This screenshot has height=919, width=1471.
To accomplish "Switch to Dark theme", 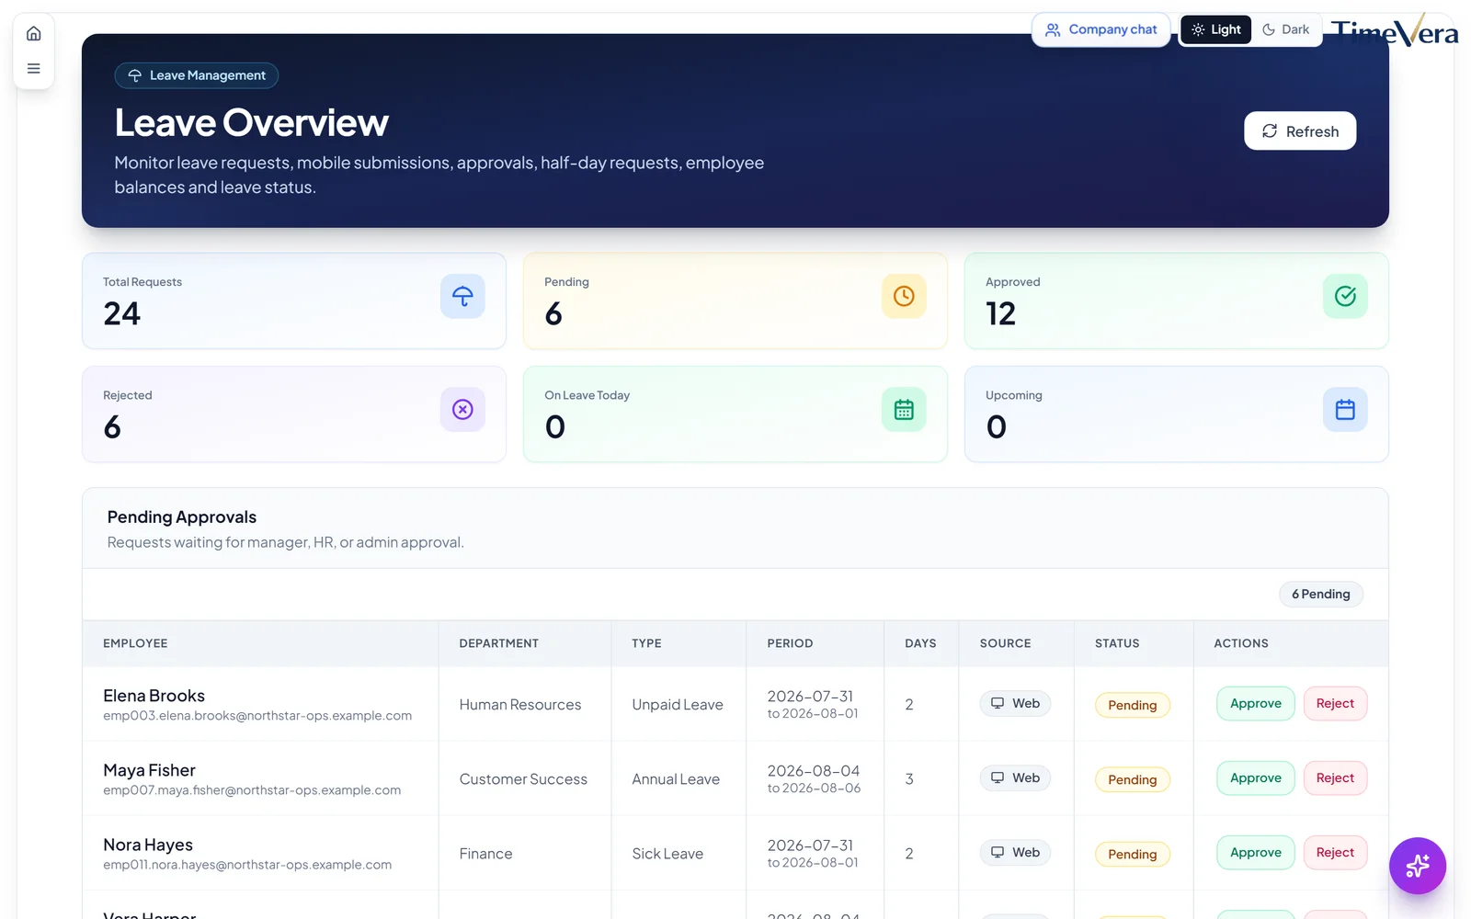I will [x=1285, y=29].
